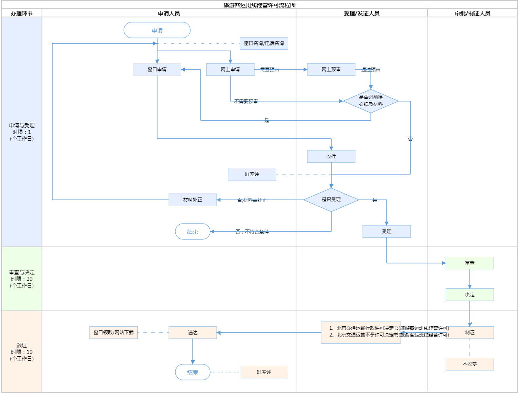This screenshot has height=393, width=526.
Task: Click the 送达 process box
Action: click(193, 333)
